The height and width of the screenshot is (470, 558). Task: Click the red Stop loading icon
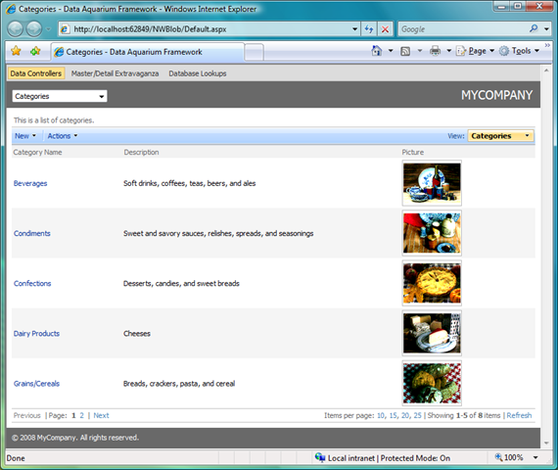[385, 28]
